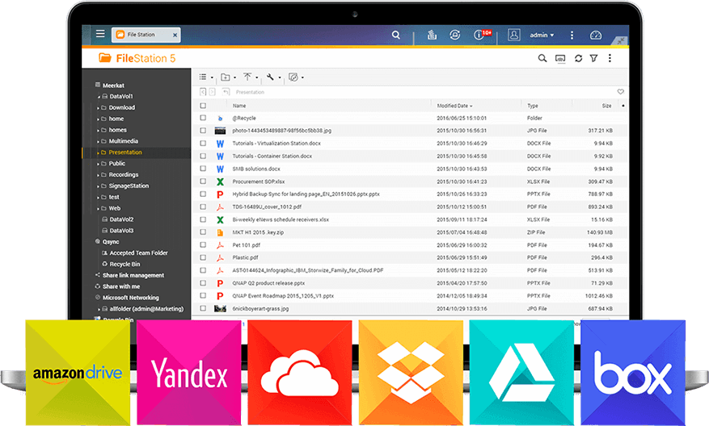The width and height of the screenshot is (709, 426).
Task: Open File Station more settings dots
Action: (610, 58)
